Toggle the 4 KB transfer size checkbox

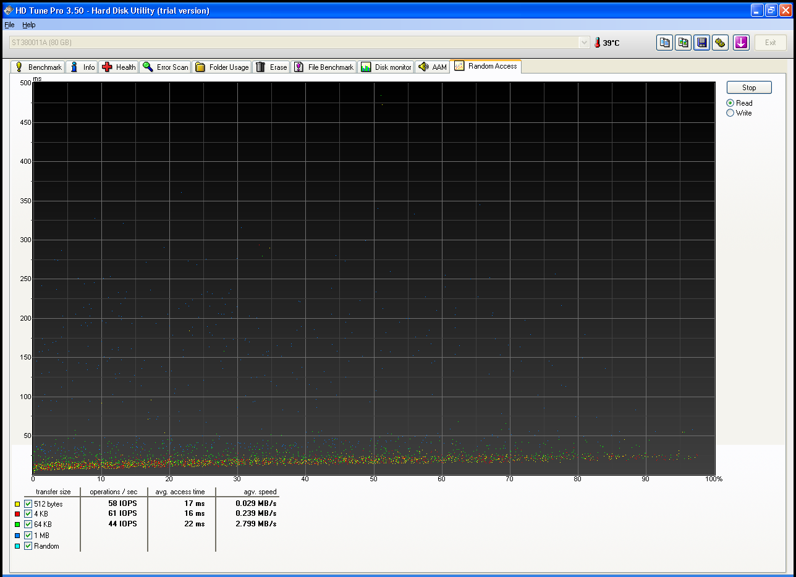click(x=28, y=514)
